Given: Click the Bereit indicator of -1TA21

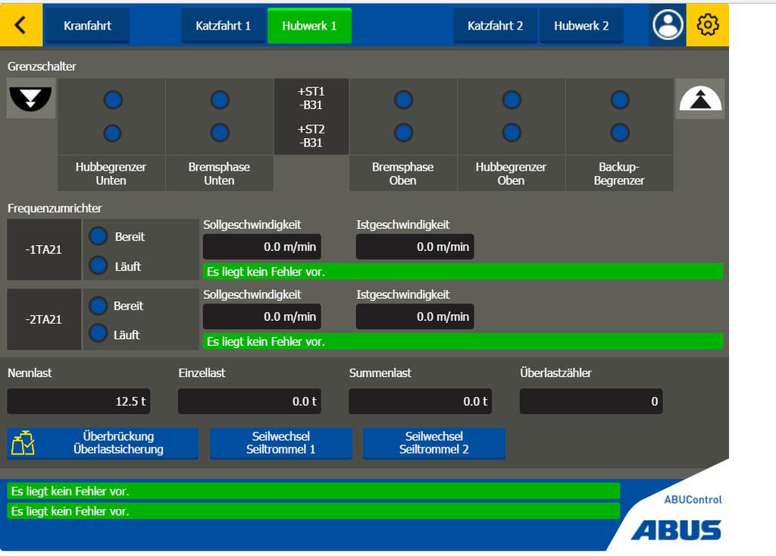Looking at the screenshot, I should tap(98, 236).
